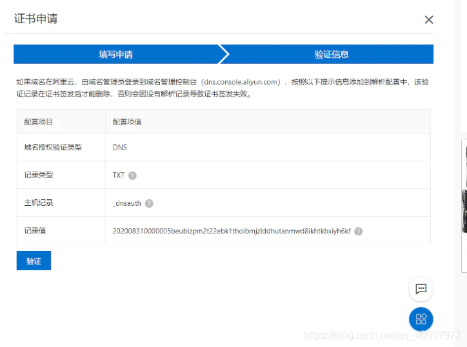The height and width of the screenshot is (347, 467).
Task: Close the 证书申请 dialog
Action: tap(429, 20)
